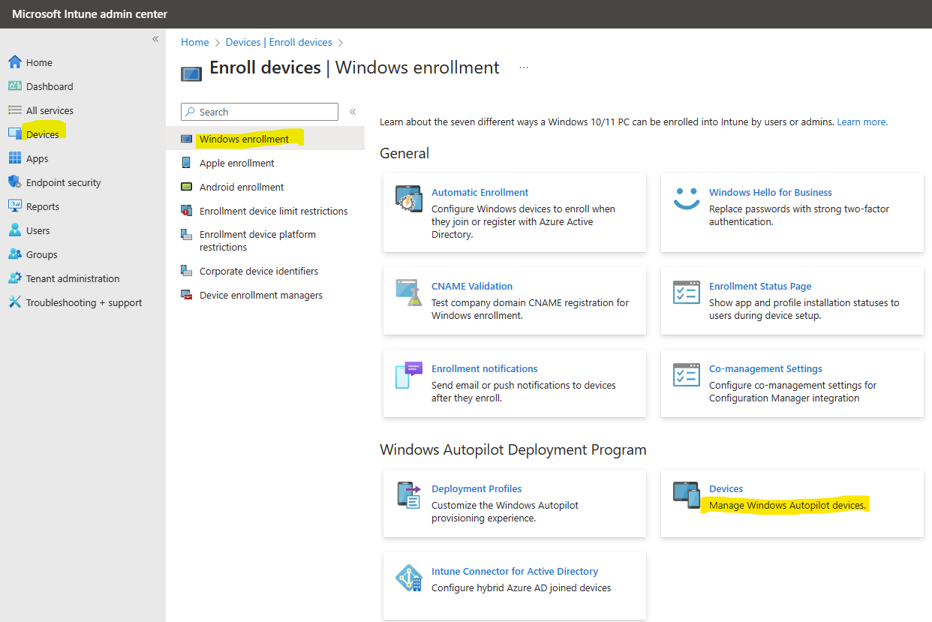The image size is (932, 622).
Task: Click the Devices monitor icon in sidebar
Action: point(15,134)
